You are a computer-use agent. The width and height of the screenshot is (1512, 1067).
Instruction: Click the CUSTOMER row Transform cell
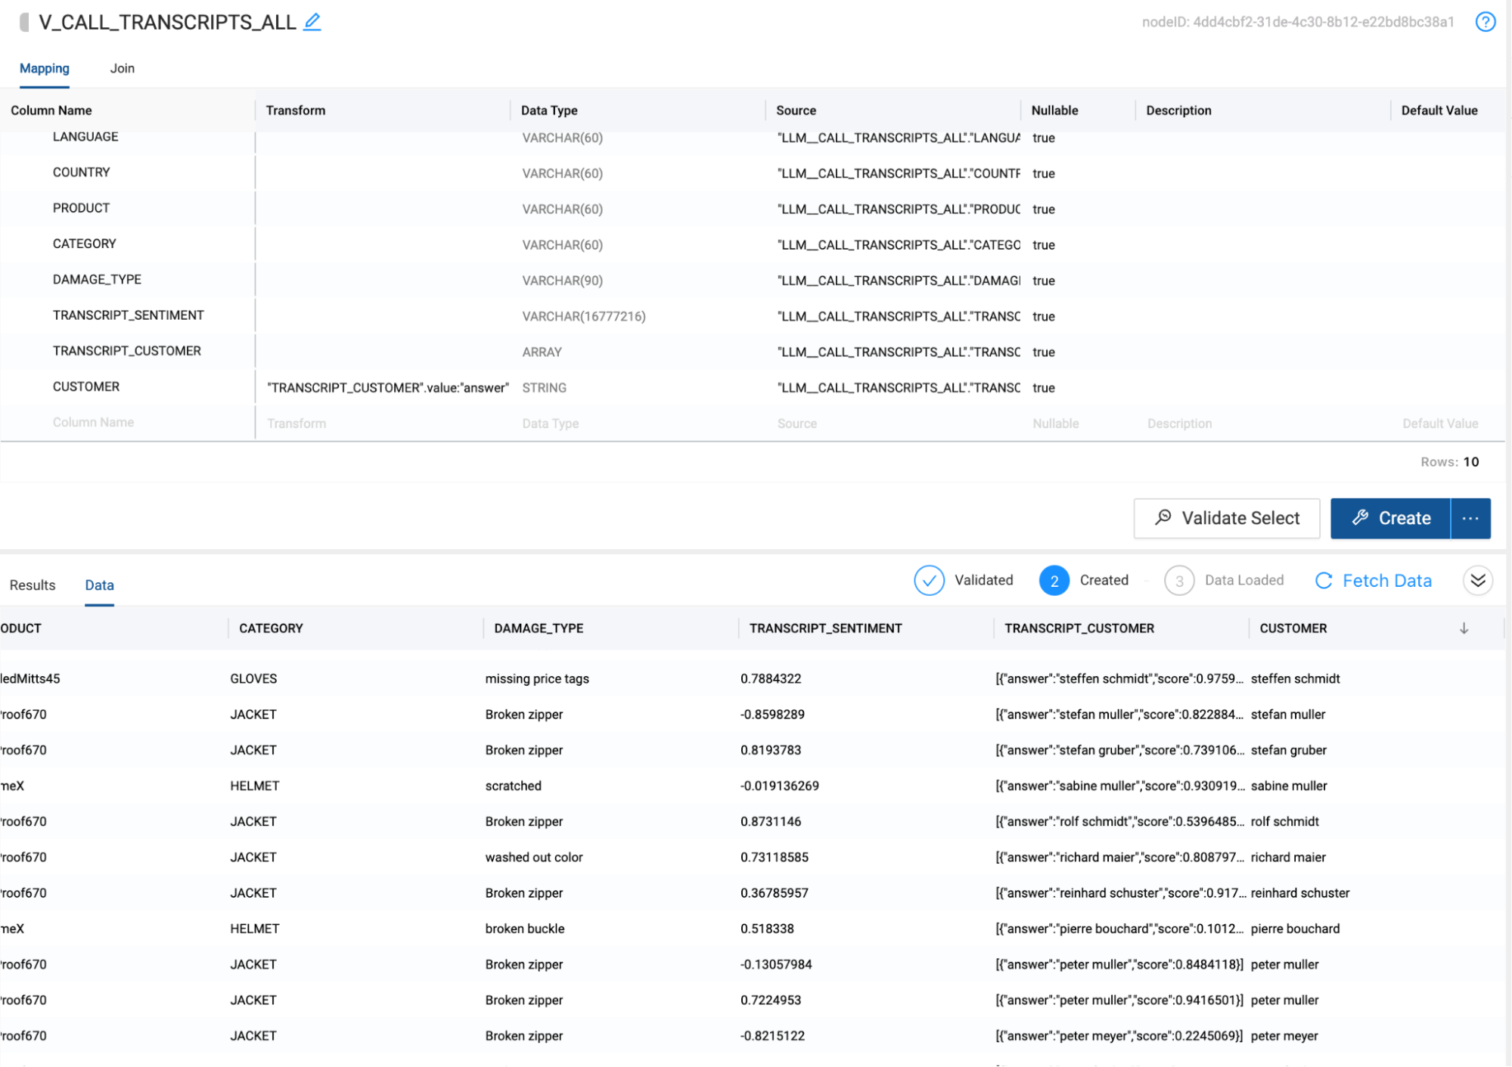[x=387, y=388]
